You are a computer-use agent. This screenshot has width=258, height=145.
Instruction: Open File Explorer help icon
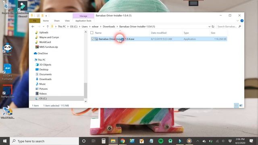[x=242, y=21]
